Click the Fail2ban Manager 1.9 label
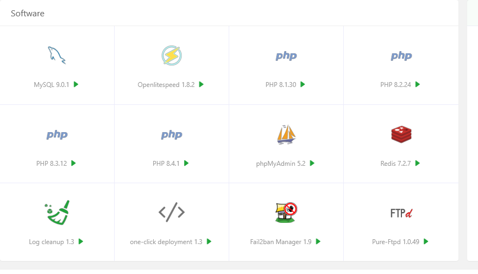This screenshot has height=274, width=478. coord(281,242)
